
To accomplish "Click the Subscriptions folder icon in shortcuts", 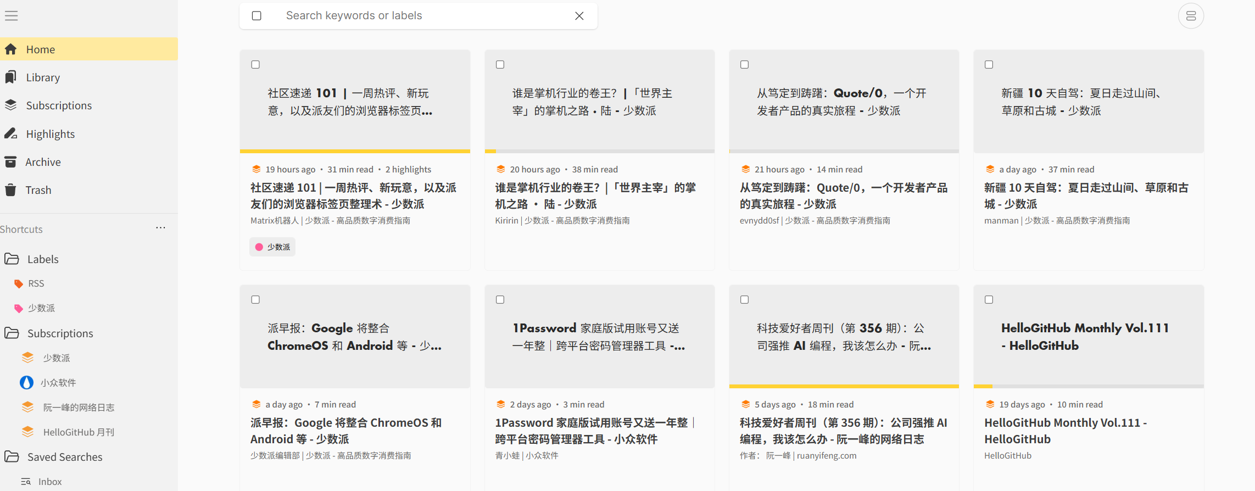I will coord(12,333).
